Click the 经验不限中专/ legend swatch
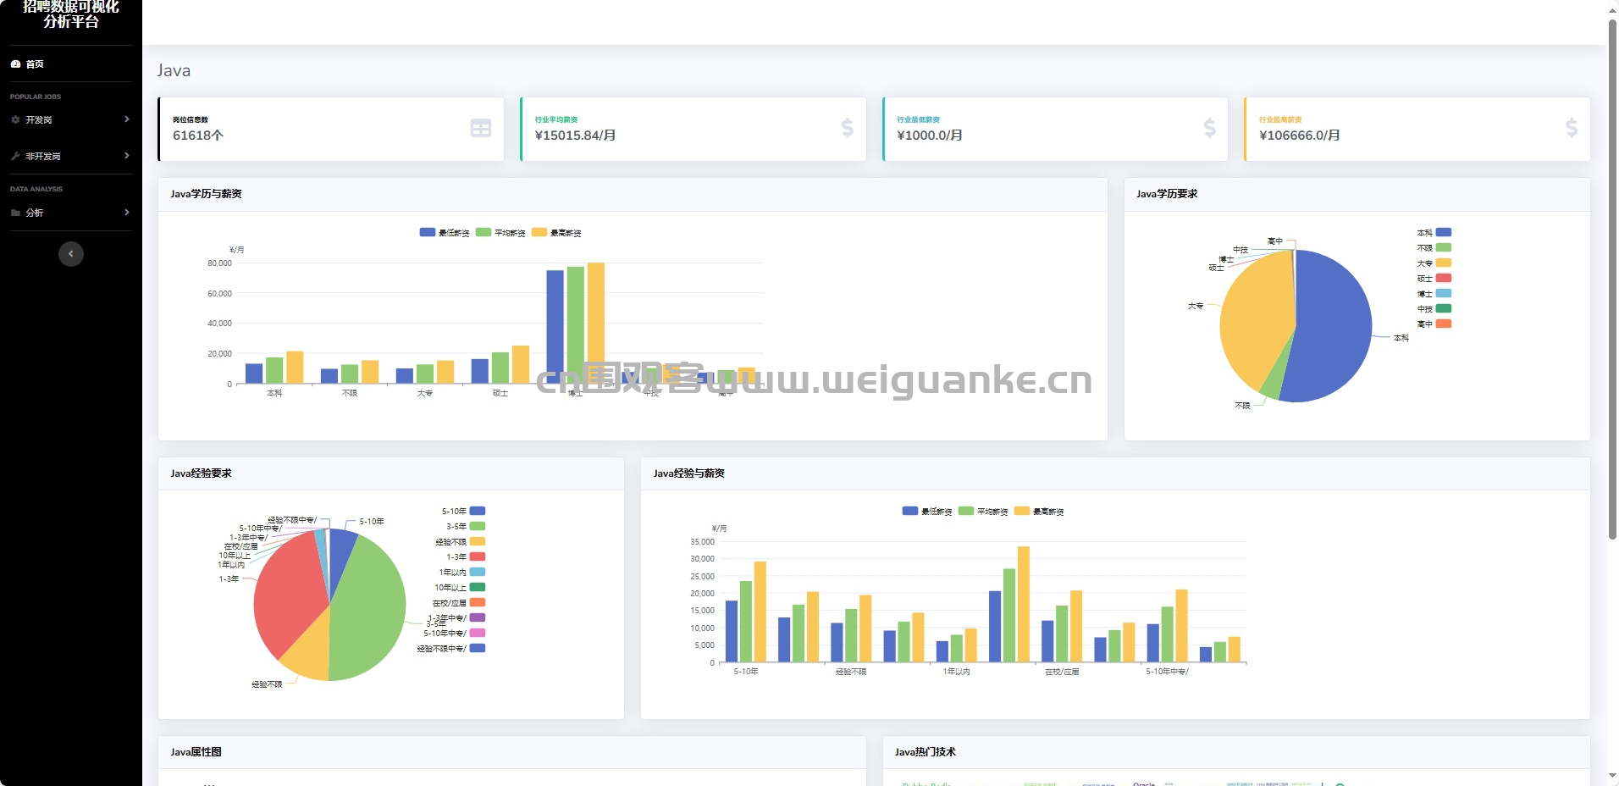This screenshot has width=1619, height=786. click(478, 648)
